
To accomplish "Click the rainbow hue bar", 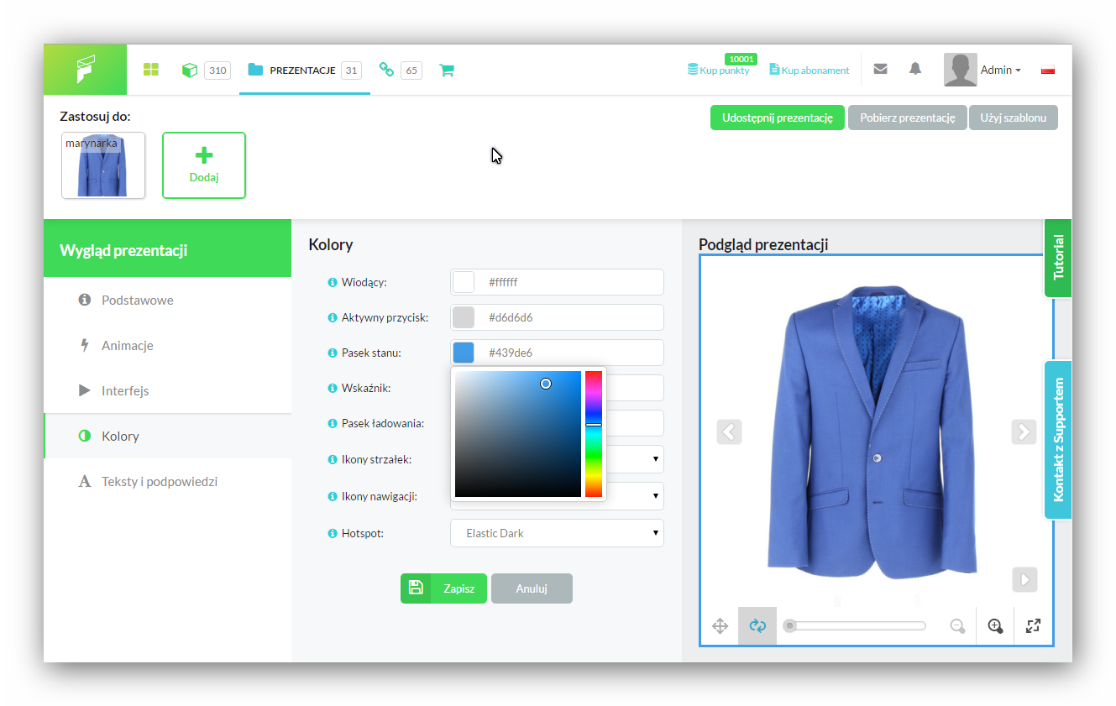I will (594, 434).
